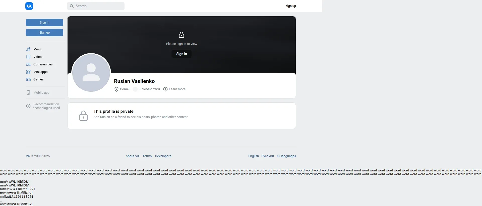The image size is (482, 206).
Task: Open the Videos section
Action: click(38, 57)
